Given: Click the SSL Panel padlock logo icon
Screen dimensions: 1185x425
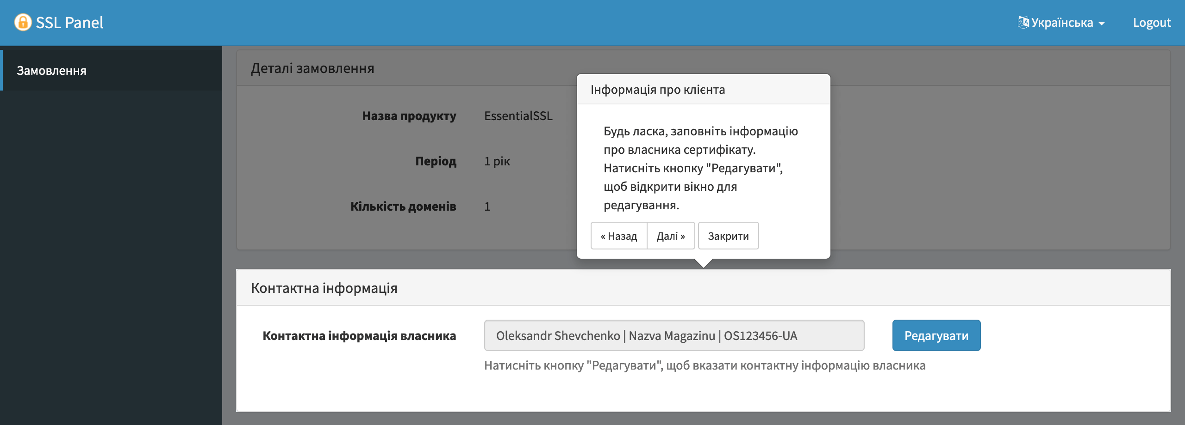Looking at the screenshot, I should click(x=23, y=22).
